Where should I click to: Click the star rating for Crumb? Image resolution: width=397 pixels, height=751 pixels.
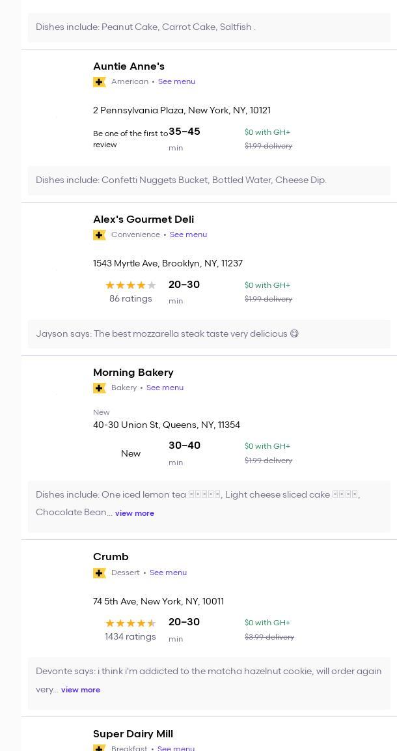click(x=130, y=623)
